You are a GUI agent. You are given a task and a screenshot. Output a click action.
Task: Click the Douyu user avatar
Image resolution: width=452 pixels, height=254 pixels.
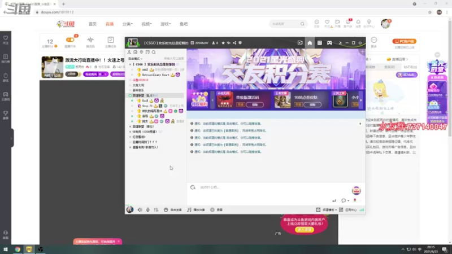pyautogui.click(x=385, y=24)
